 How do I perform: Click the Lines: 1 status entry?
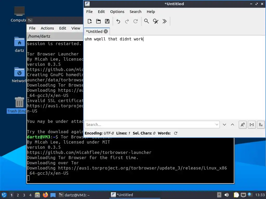123,133
